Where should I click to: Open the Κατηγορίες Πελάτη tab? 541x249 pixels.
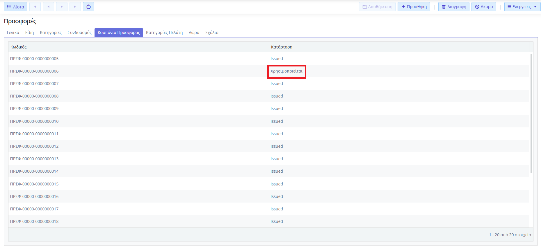coord(164,33)
